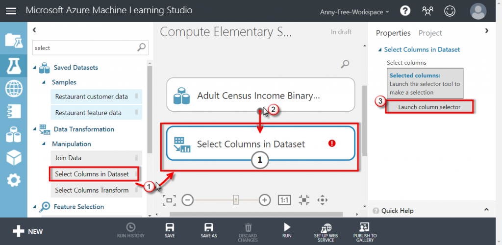Click Launch column selector button

(x=429, y=107)
